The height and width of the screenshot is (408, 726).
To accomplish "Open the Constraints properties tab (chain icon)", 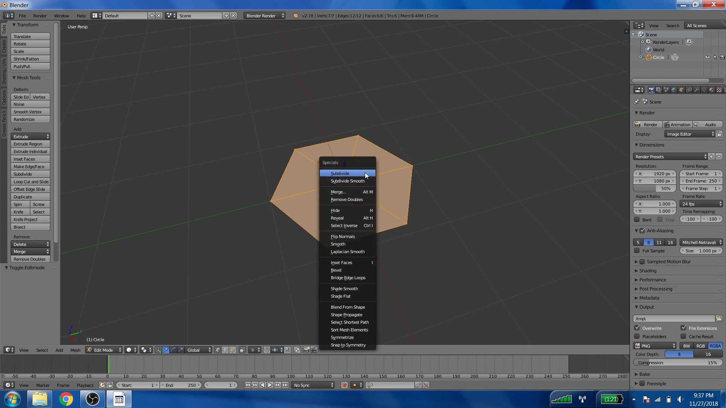I will pos(689,90).
